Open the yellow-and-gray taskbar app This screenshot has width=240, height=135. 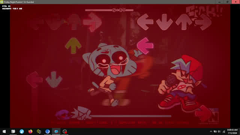pyautogui.click(x=39, y=132)
